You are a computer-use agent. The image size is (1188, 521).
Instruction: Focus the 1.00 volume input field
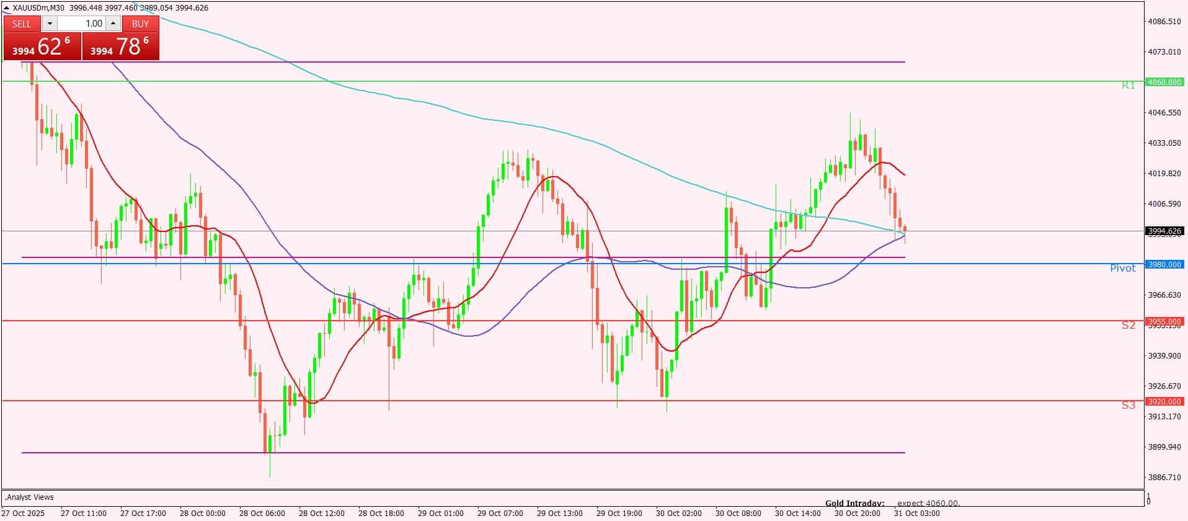pyautogui.click(x=81, y=24)
